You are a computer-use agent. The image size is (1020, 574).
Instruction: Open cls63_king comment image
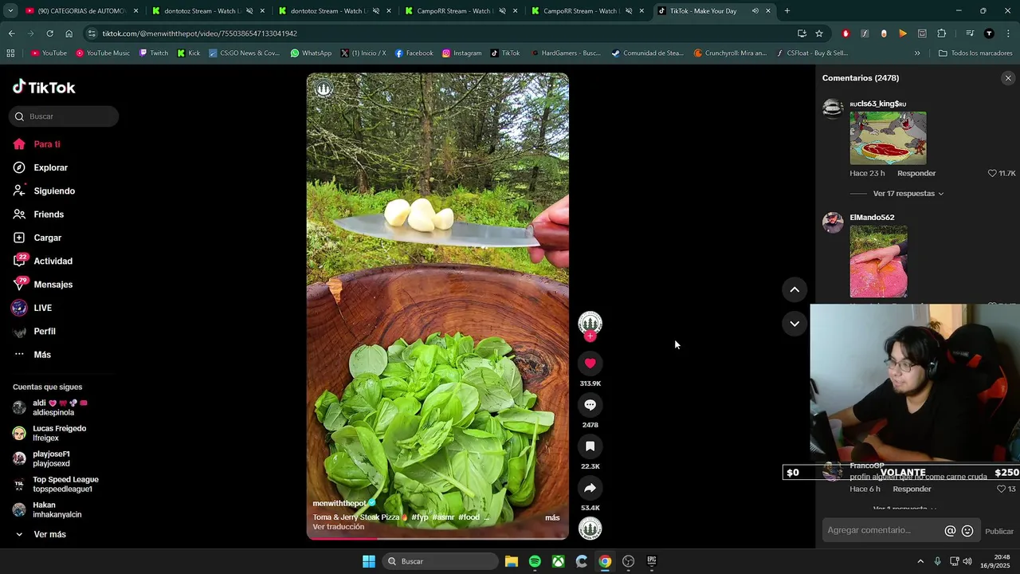(888, 138)
